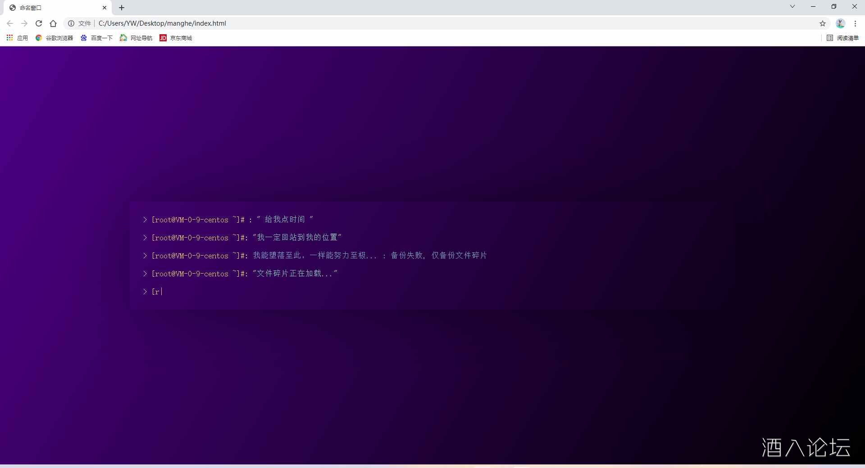
Task: Click the partially typed "[r" terminal line
Action: [153, 292]
